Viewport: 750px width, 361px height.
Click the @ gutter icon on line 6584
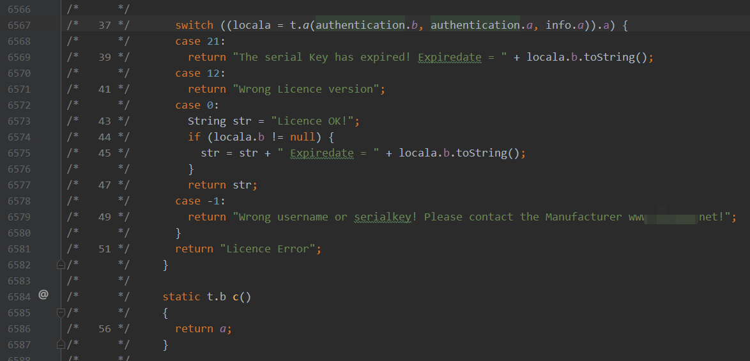(x=43, y=295)
